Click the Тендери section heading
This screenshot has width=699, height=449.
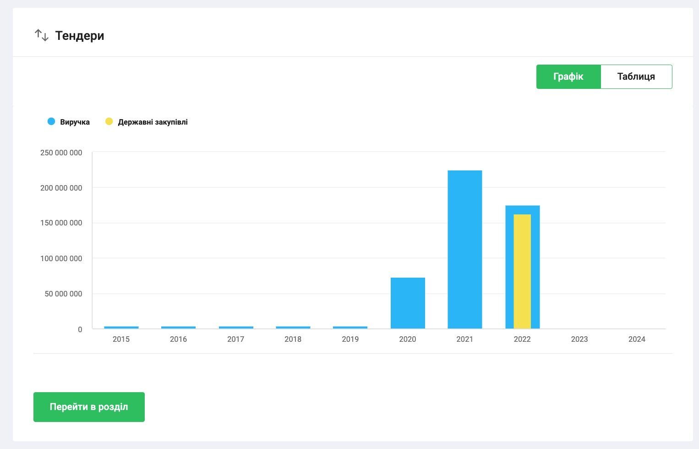pyautogui.click(x=80, y=36)
